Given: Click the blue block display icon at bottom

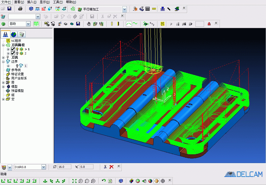Looking at the screenshot, I should (121, 181).
